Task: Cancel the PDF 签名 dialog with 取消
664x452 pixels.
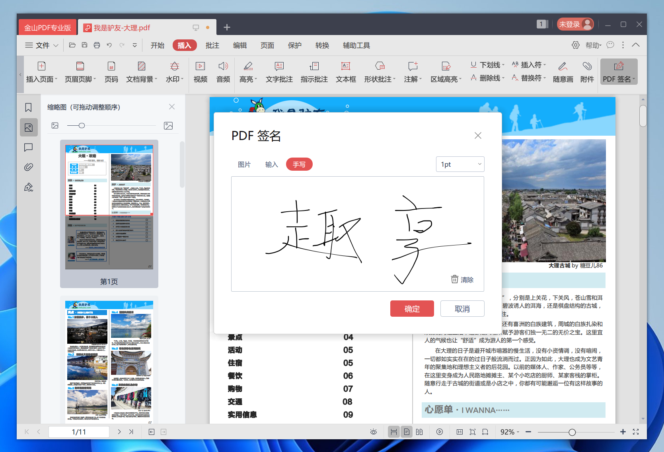Action: (462, 309)
